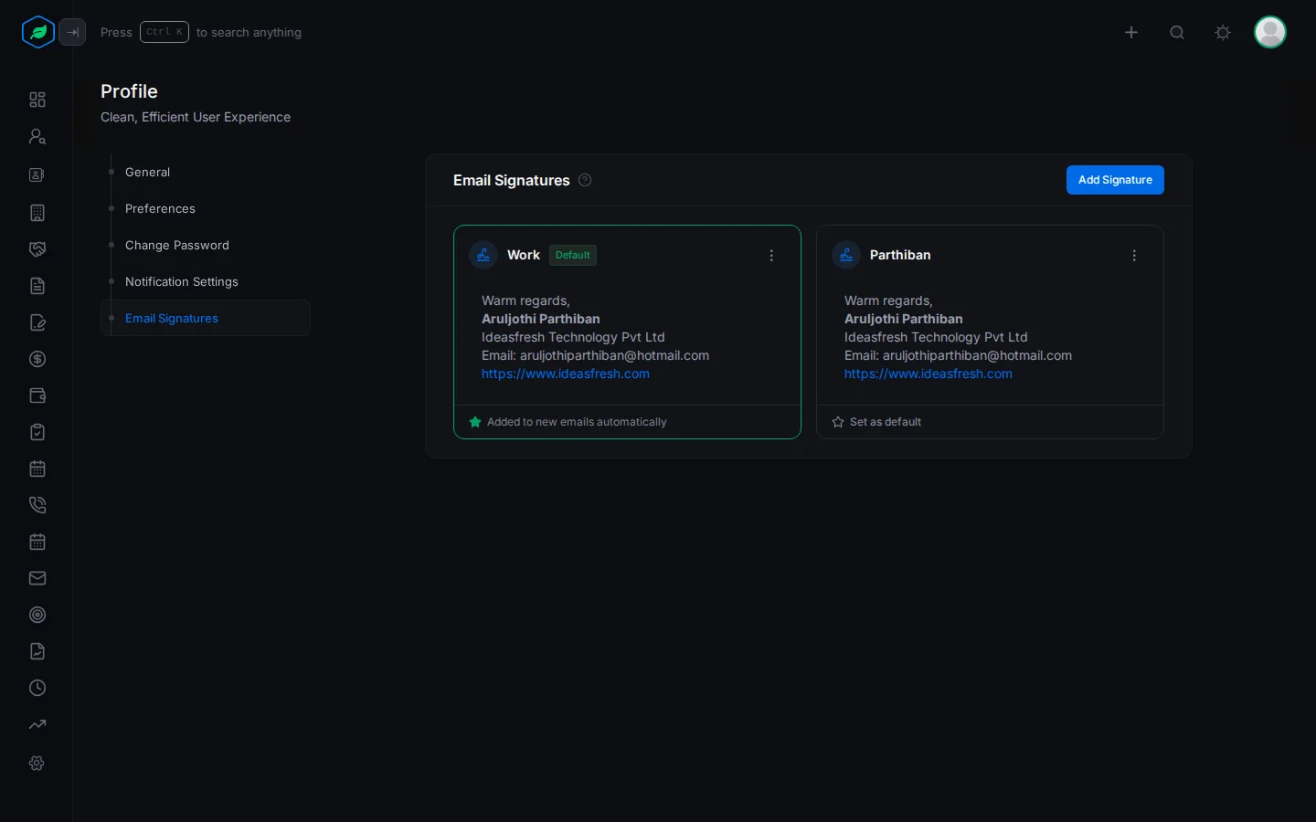1316x822 pixels.
Task: Open the dashboard grid icon in sidebar
Action: (x=37, y=100)
